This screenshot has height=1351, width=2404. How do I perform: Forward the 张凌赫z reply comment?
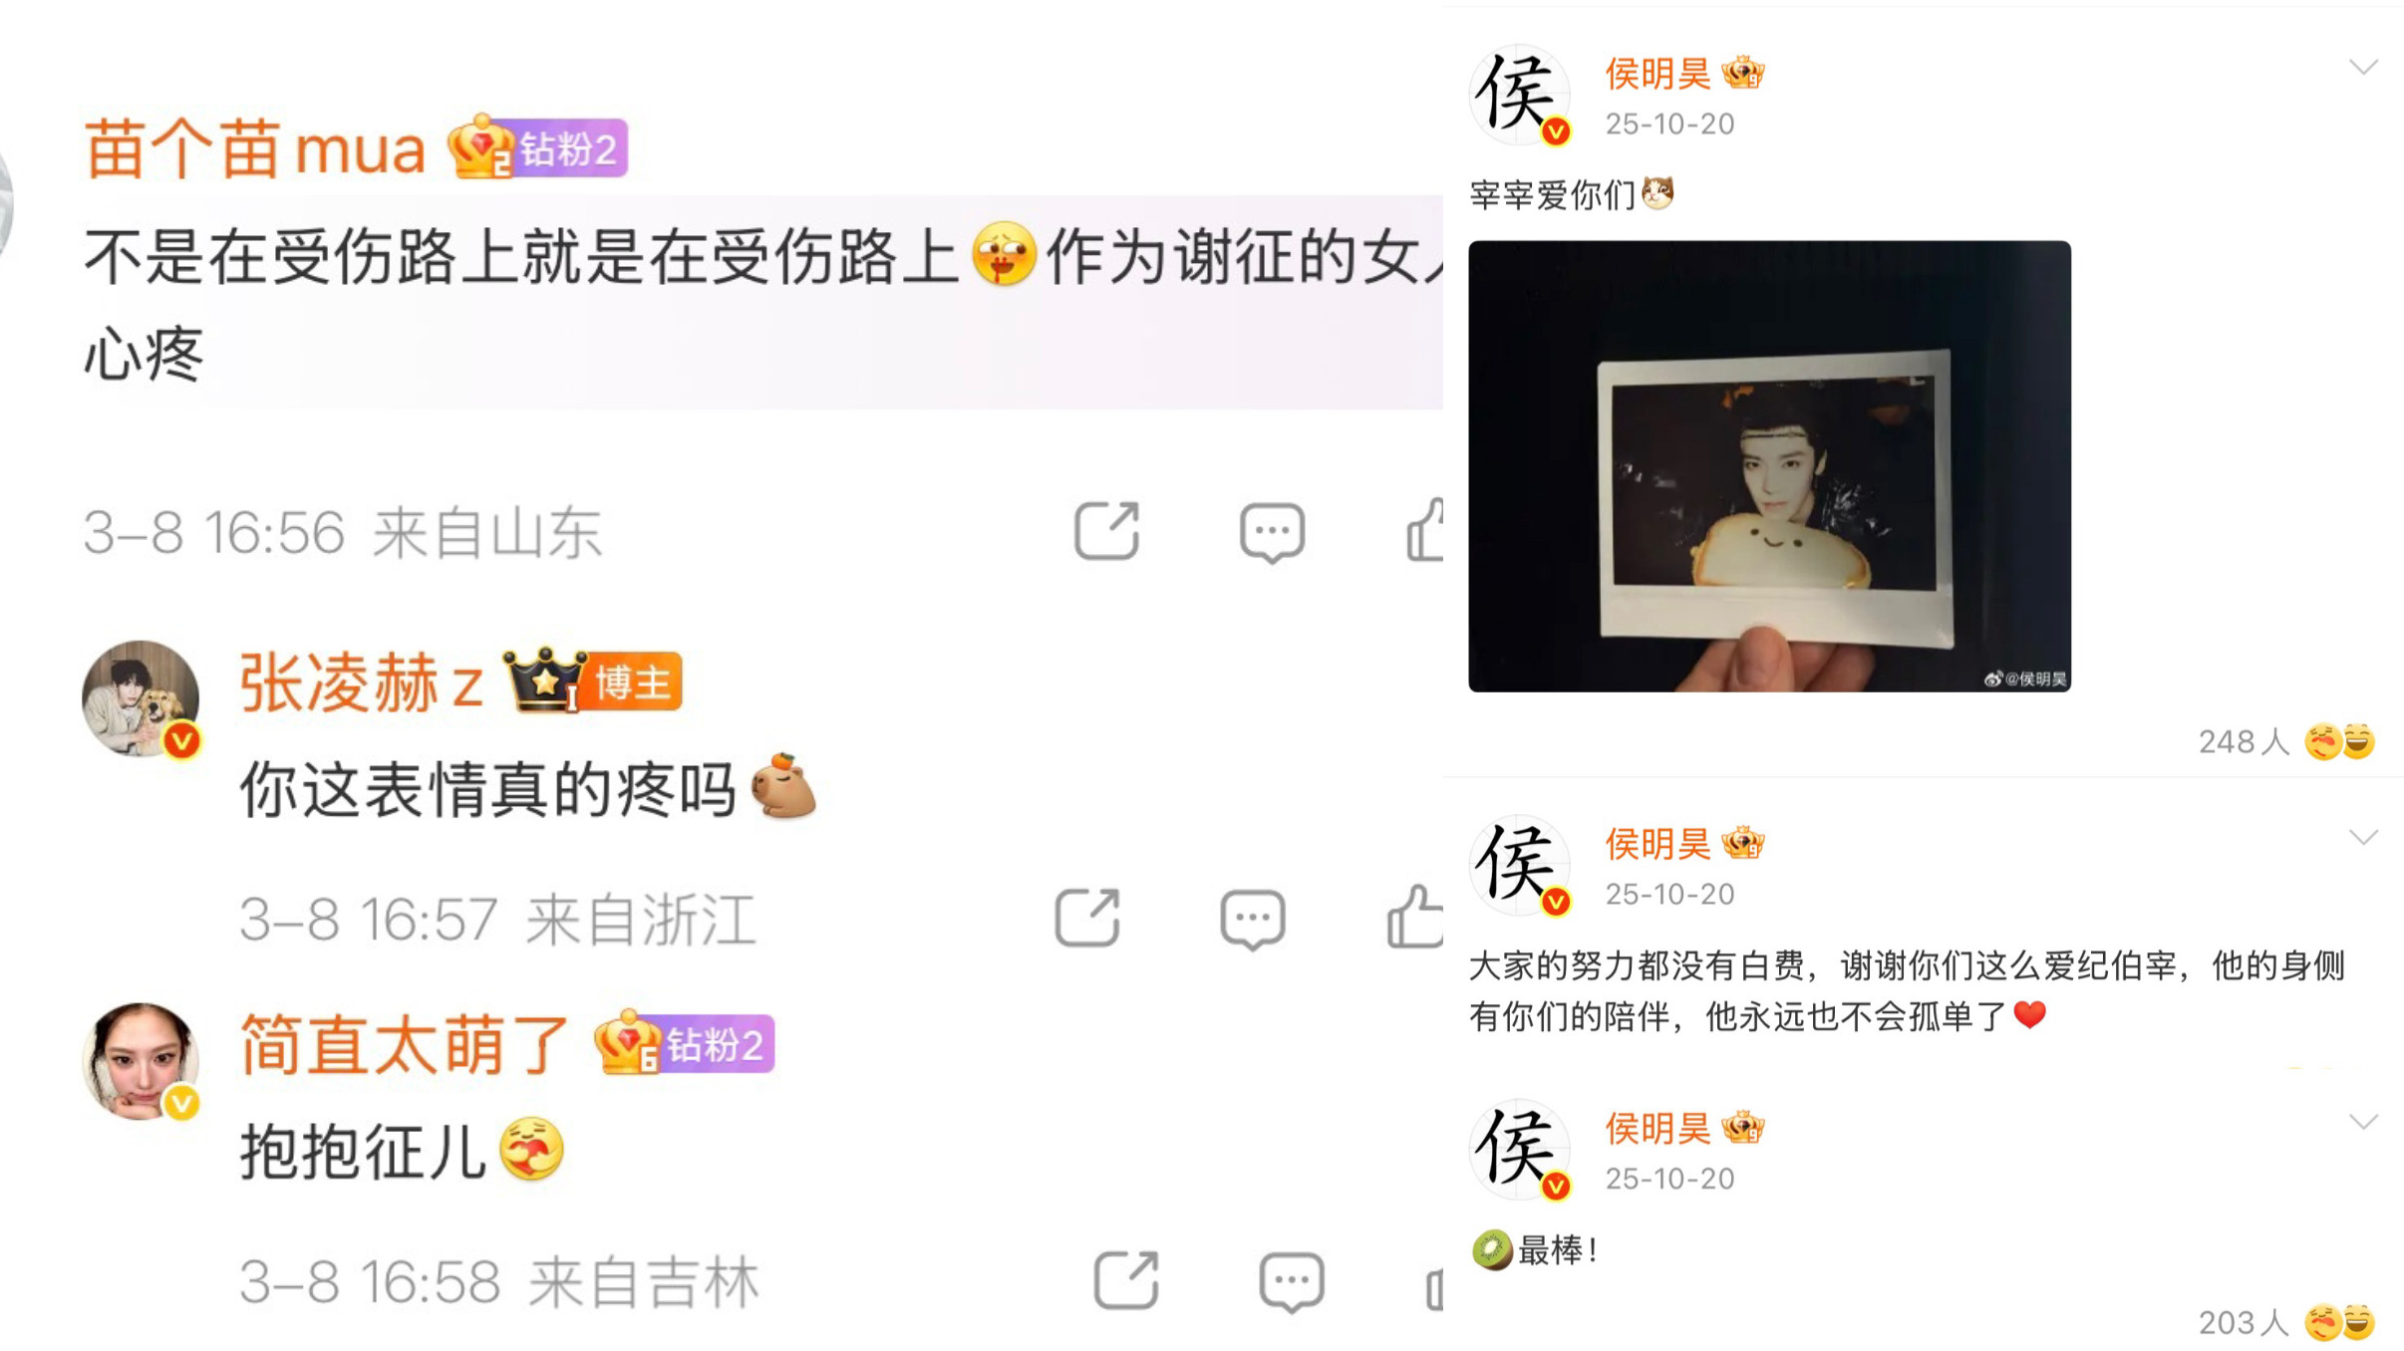[x=1087, y=918]
